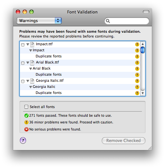
Task: Collapse the Georgia Italic family triangle
Action: [x=31, y=87]
